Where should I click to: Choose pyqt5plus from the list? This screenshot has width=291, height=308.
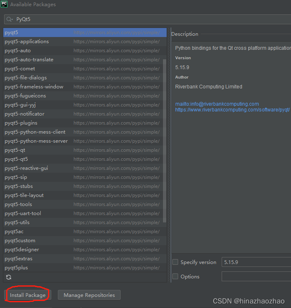point(85,268)
